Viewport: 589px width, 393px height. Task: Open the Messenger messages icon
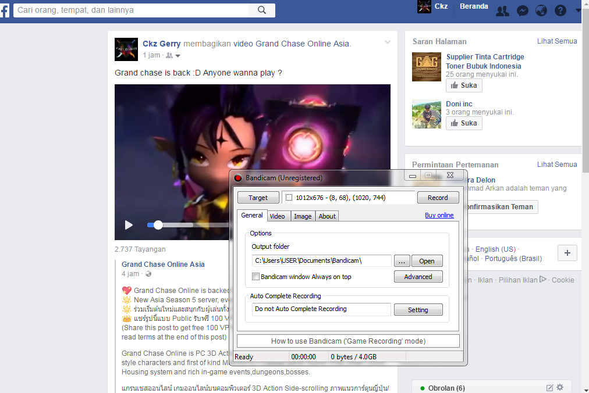[523, 11]
